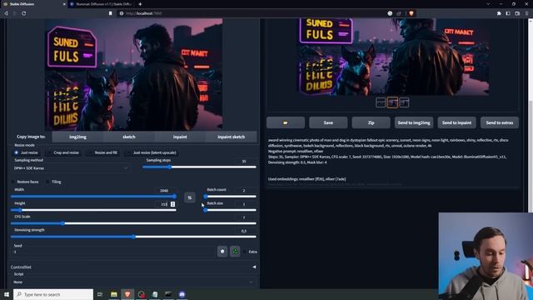Click Send to inpaint button

click(457, 122)
